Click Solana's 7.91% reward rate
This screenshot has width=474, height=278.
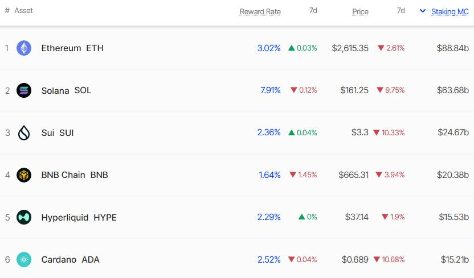(270, 90)
